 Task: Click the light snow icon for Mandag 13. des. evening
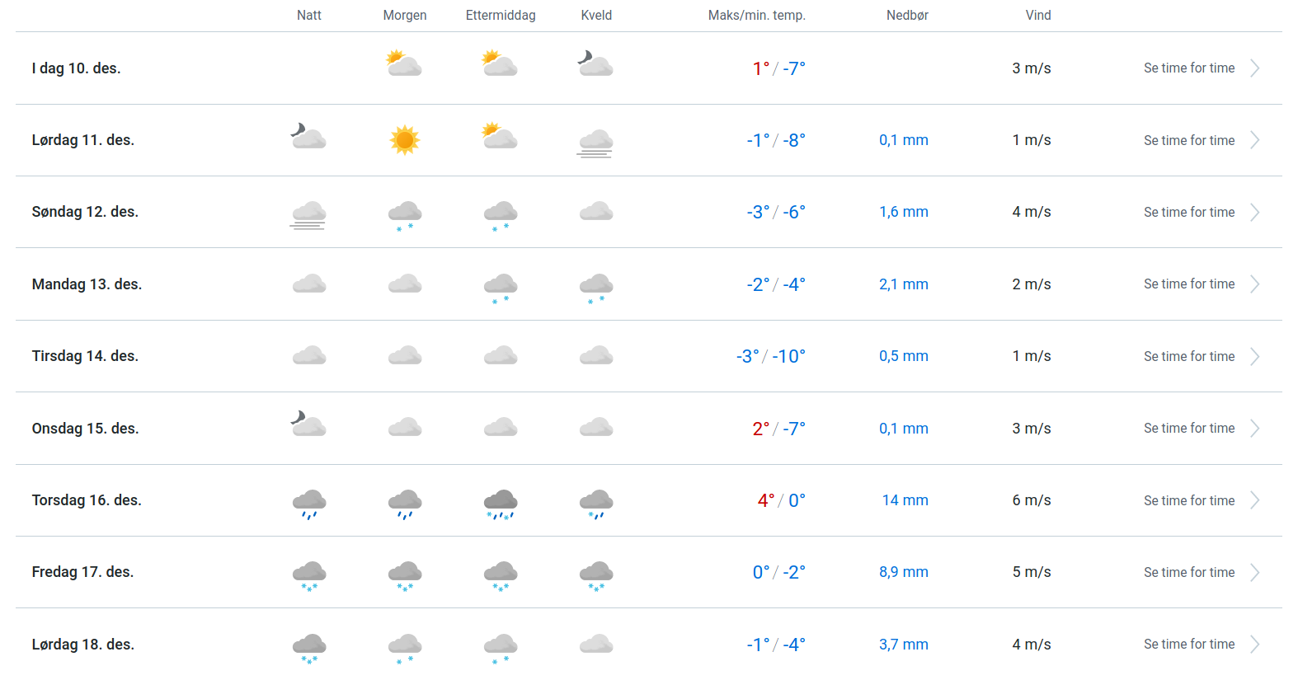[595, 288]
